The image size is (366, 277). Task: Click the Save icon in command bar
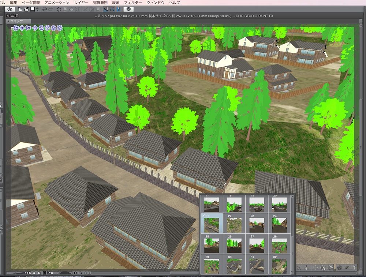[33, 10]
